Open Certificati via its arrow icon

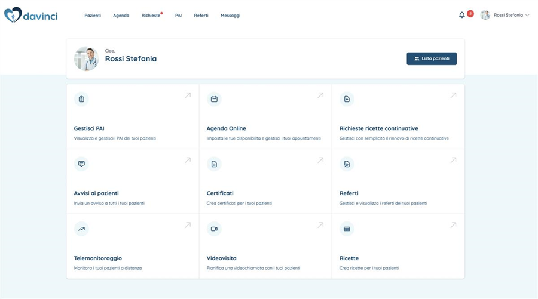coord(320,160)
